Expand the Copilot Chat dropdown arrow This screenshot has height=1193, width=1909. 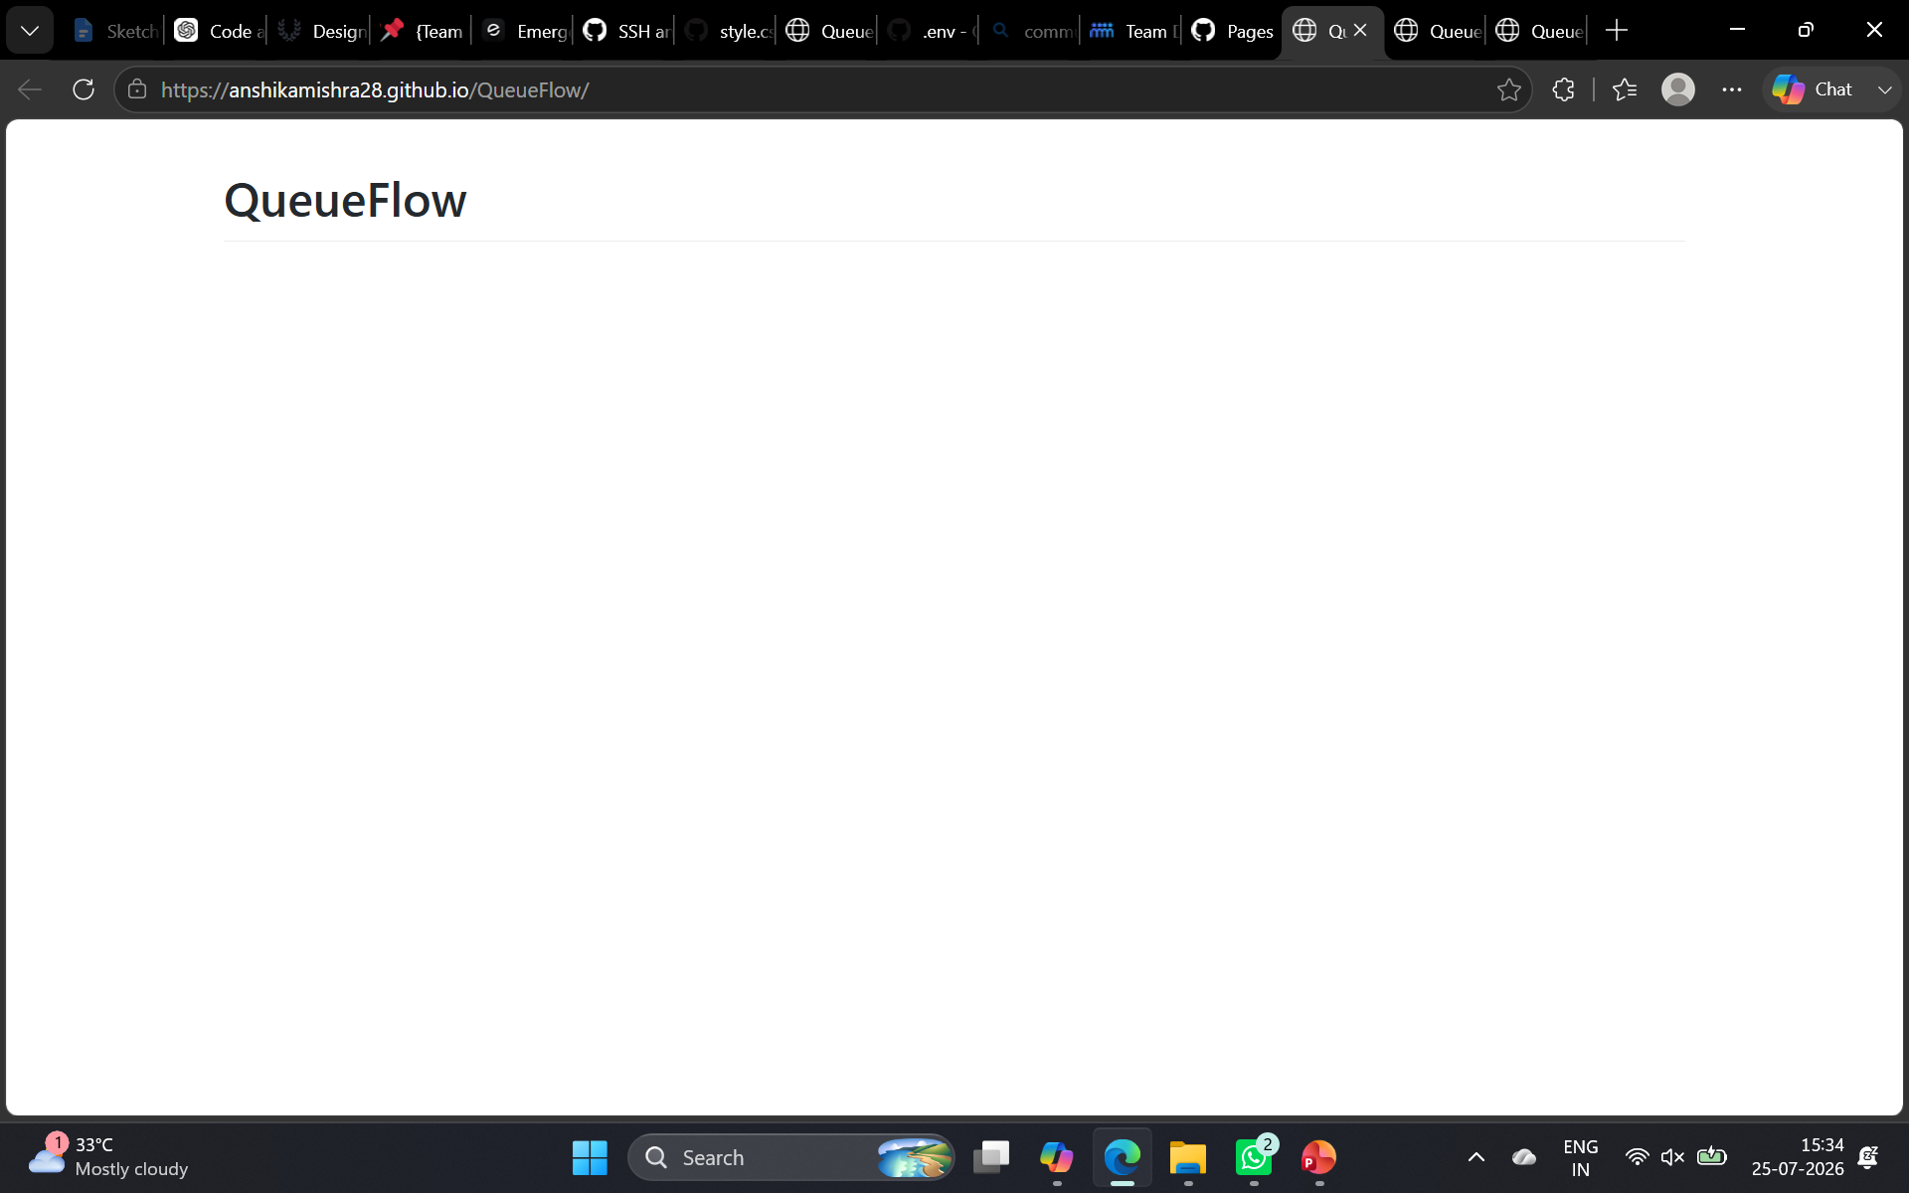click(1884, 89)
